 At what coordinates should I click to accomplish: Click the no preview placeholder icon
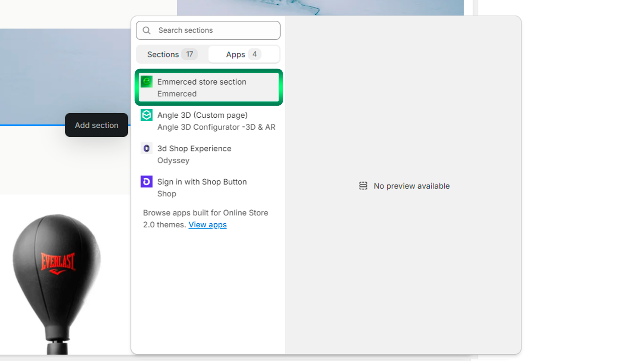pos(363,186)
